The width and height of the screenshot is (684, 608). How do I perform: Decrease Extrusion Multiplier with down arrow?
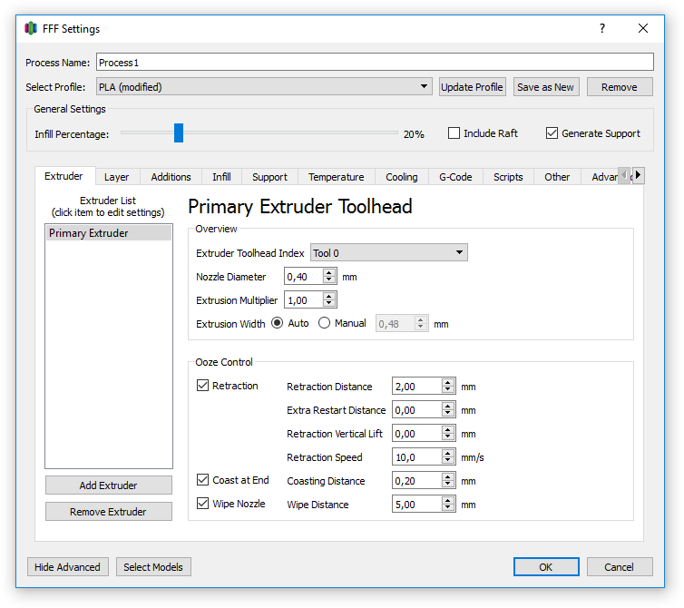pos(329,304)
